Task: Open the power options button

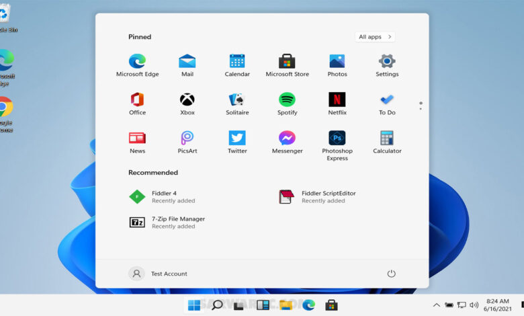Action: [392, 274]
